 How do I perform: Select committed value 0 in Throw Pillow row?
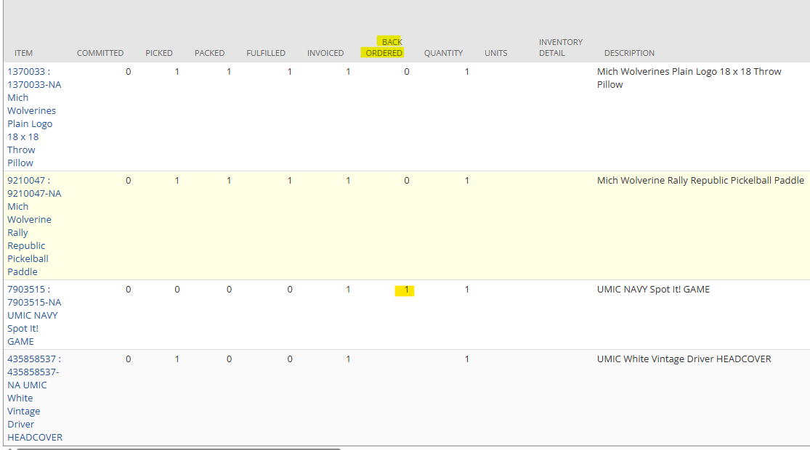pyautogui.click(x=128, y=72)
